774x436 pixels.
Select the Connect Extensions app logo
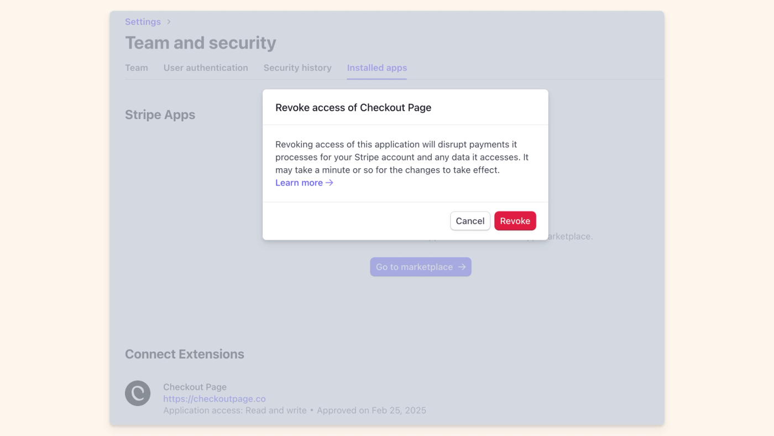[137, 393]
